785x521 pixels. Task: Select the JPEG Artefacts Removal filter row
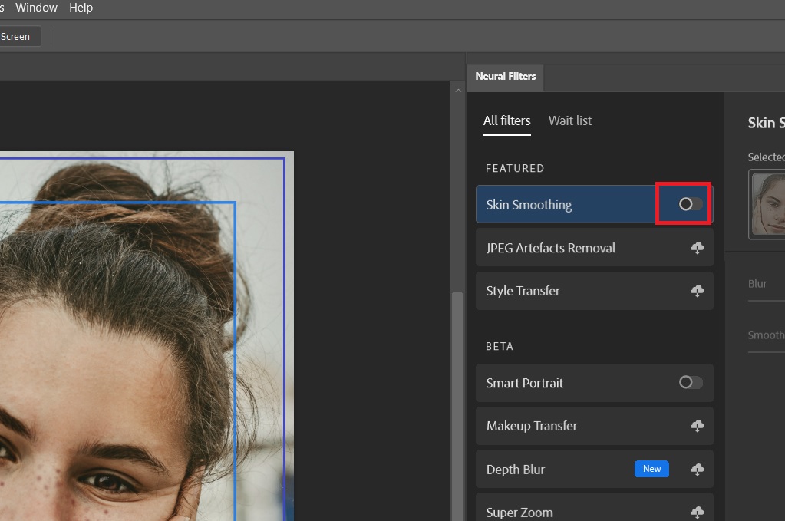594,248
